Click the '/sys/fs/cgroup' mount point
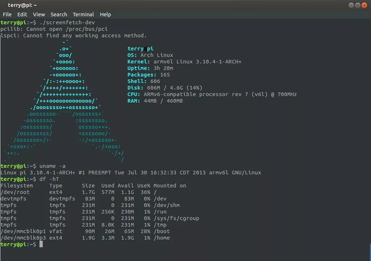371x261 pixels. pyautogui.click(x=176, y=218)
